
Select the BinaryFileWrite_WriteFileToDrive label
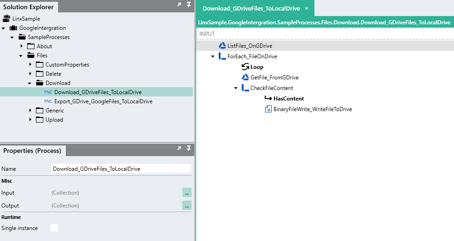[x=313, y=109]
